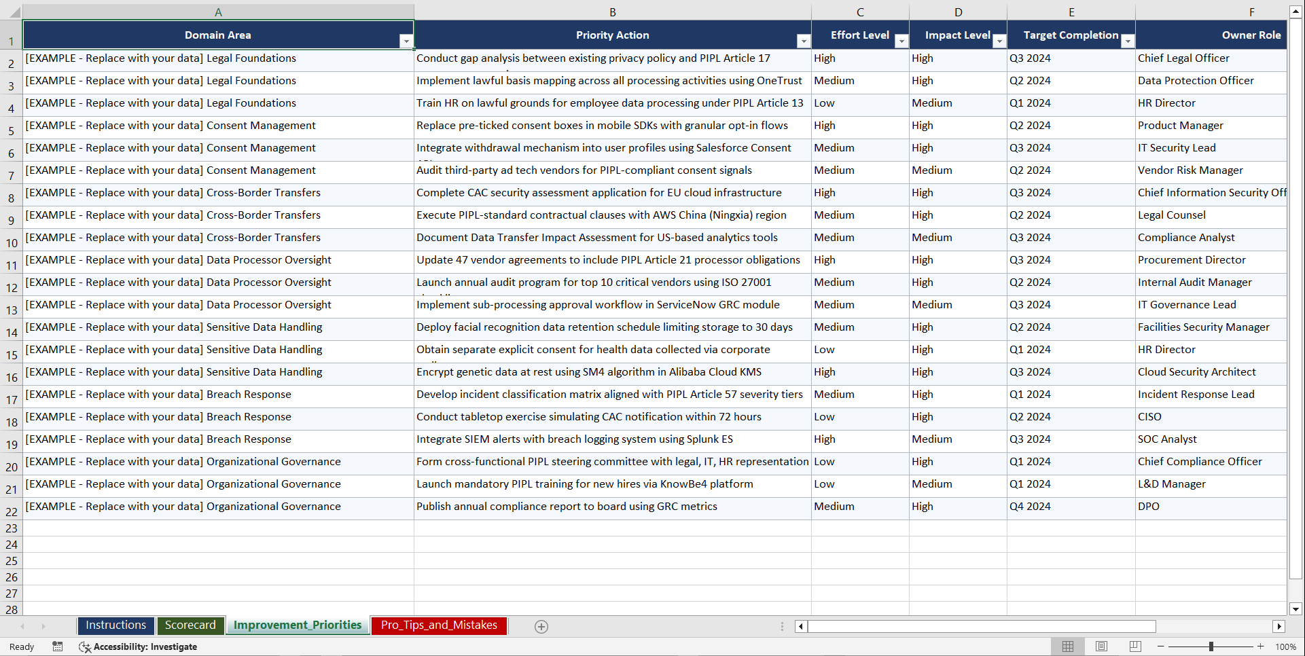Switch to the Scorecard tab

click(x=191, y=625)
